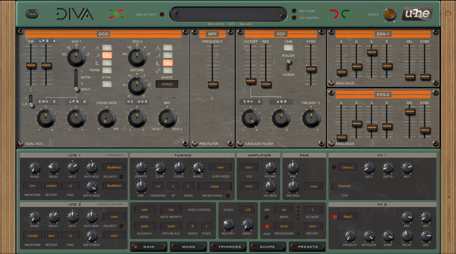This screenshot has width=456, height=254.
Task: Switch to the MAIN tab
Action: tap(149, 247)
